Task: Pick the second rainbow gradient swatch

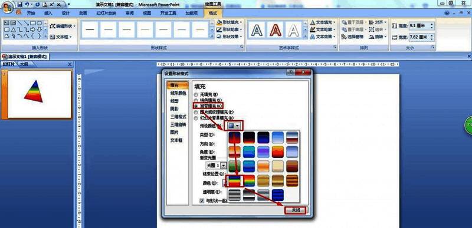Action: (249, 181)
